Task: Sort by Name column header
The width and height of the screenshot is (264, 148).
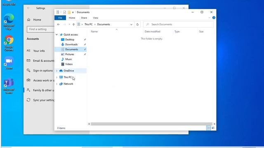Action: click(x=94, y=32)
